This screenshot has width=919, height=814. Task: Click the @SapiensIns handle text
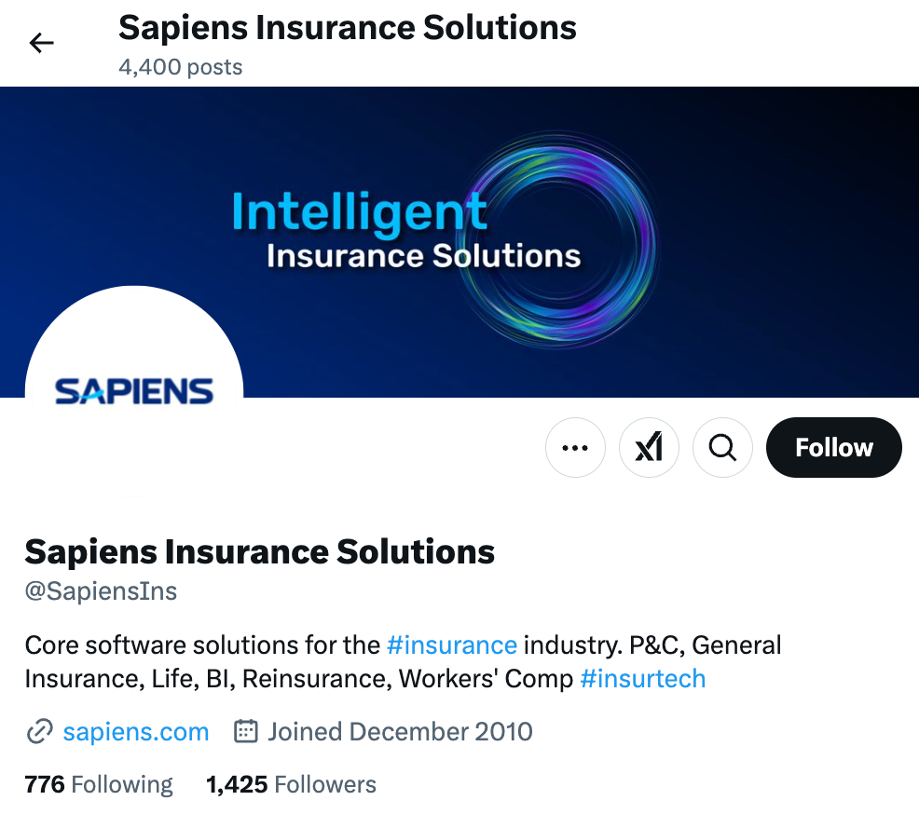pos(100,590)
